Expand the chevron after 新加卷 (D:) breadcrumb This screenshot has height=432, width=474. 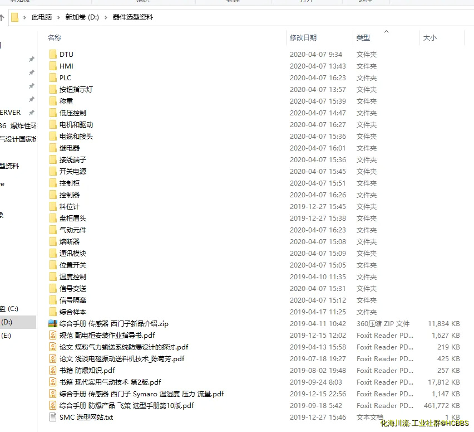[106, 18]
